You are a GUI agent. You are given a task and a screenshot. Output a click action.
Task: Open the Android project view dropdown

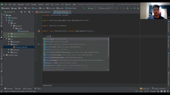pos(10,12)
